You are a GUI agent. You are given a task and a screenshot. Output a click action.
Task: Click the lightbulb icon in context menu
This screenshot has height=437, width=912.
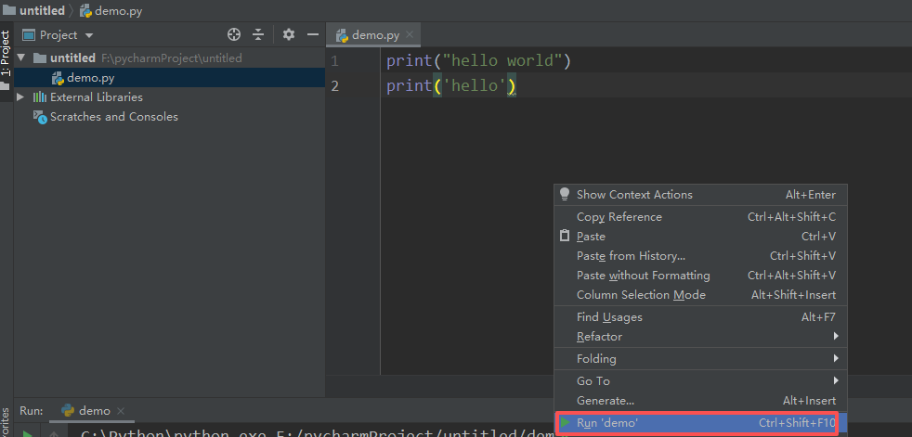click(564, 194)
